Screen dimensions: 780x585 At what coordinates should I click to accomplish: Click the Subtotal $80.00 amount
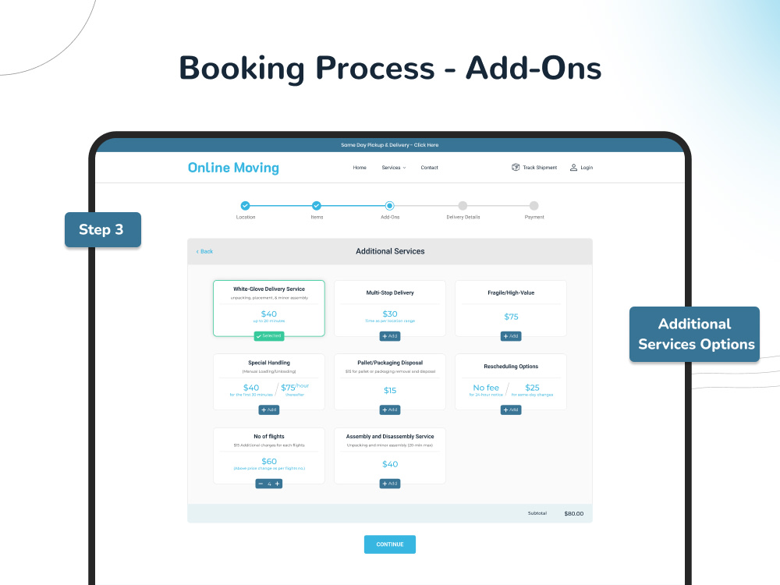pos(574,513)
